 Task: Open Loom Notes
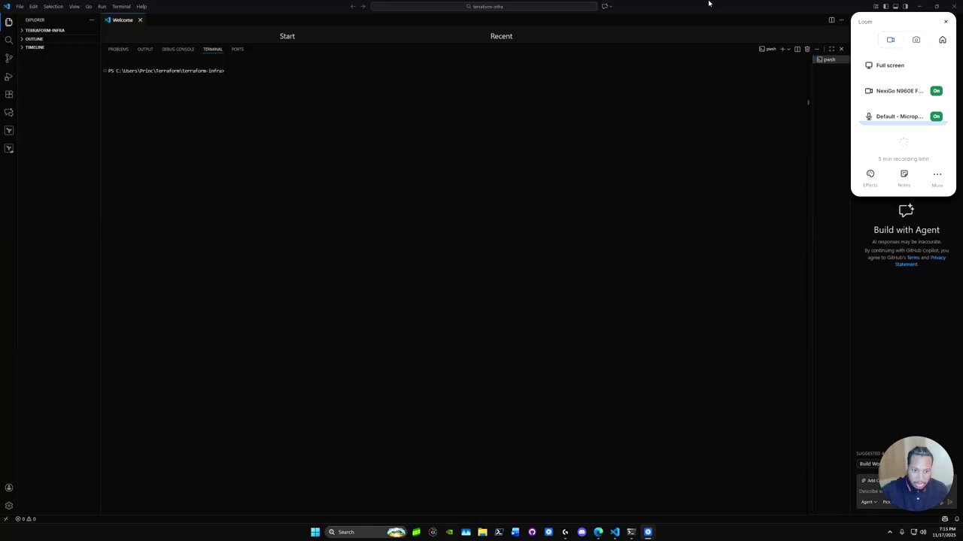point(904,178)
